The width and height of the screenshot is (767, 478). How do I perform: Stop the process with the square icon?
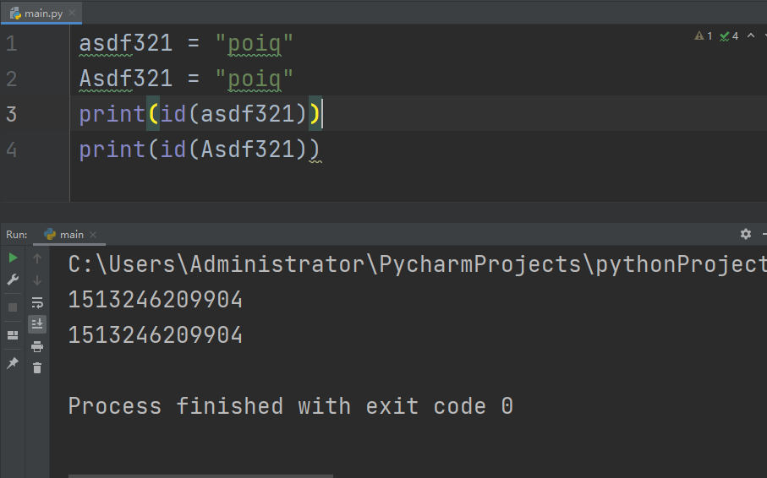point(13,307)
